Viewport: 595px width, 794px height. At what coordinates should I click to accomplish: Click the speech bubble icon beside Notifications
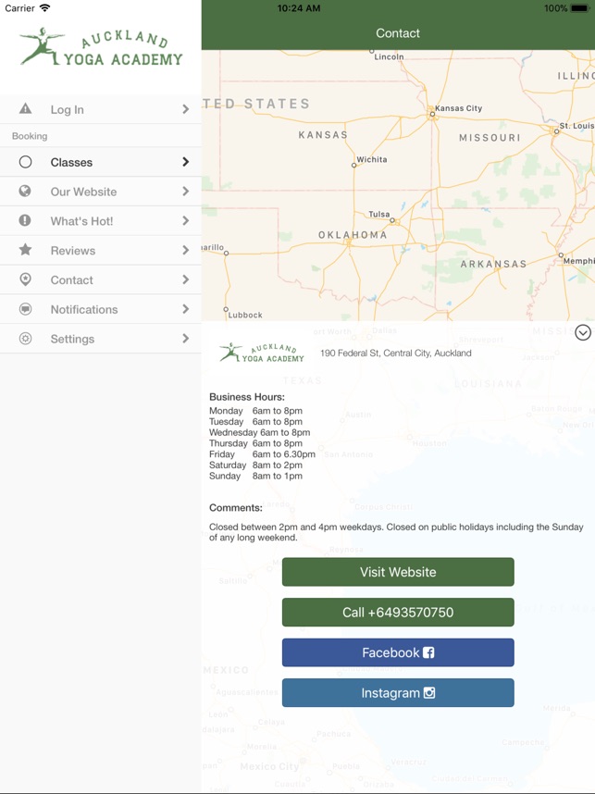[25, 309]
